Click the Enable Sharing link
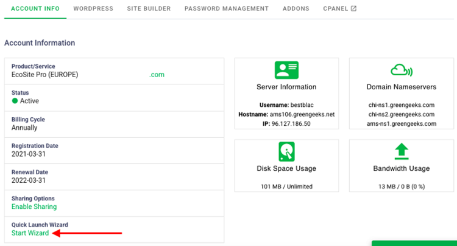 coord(34,207)
